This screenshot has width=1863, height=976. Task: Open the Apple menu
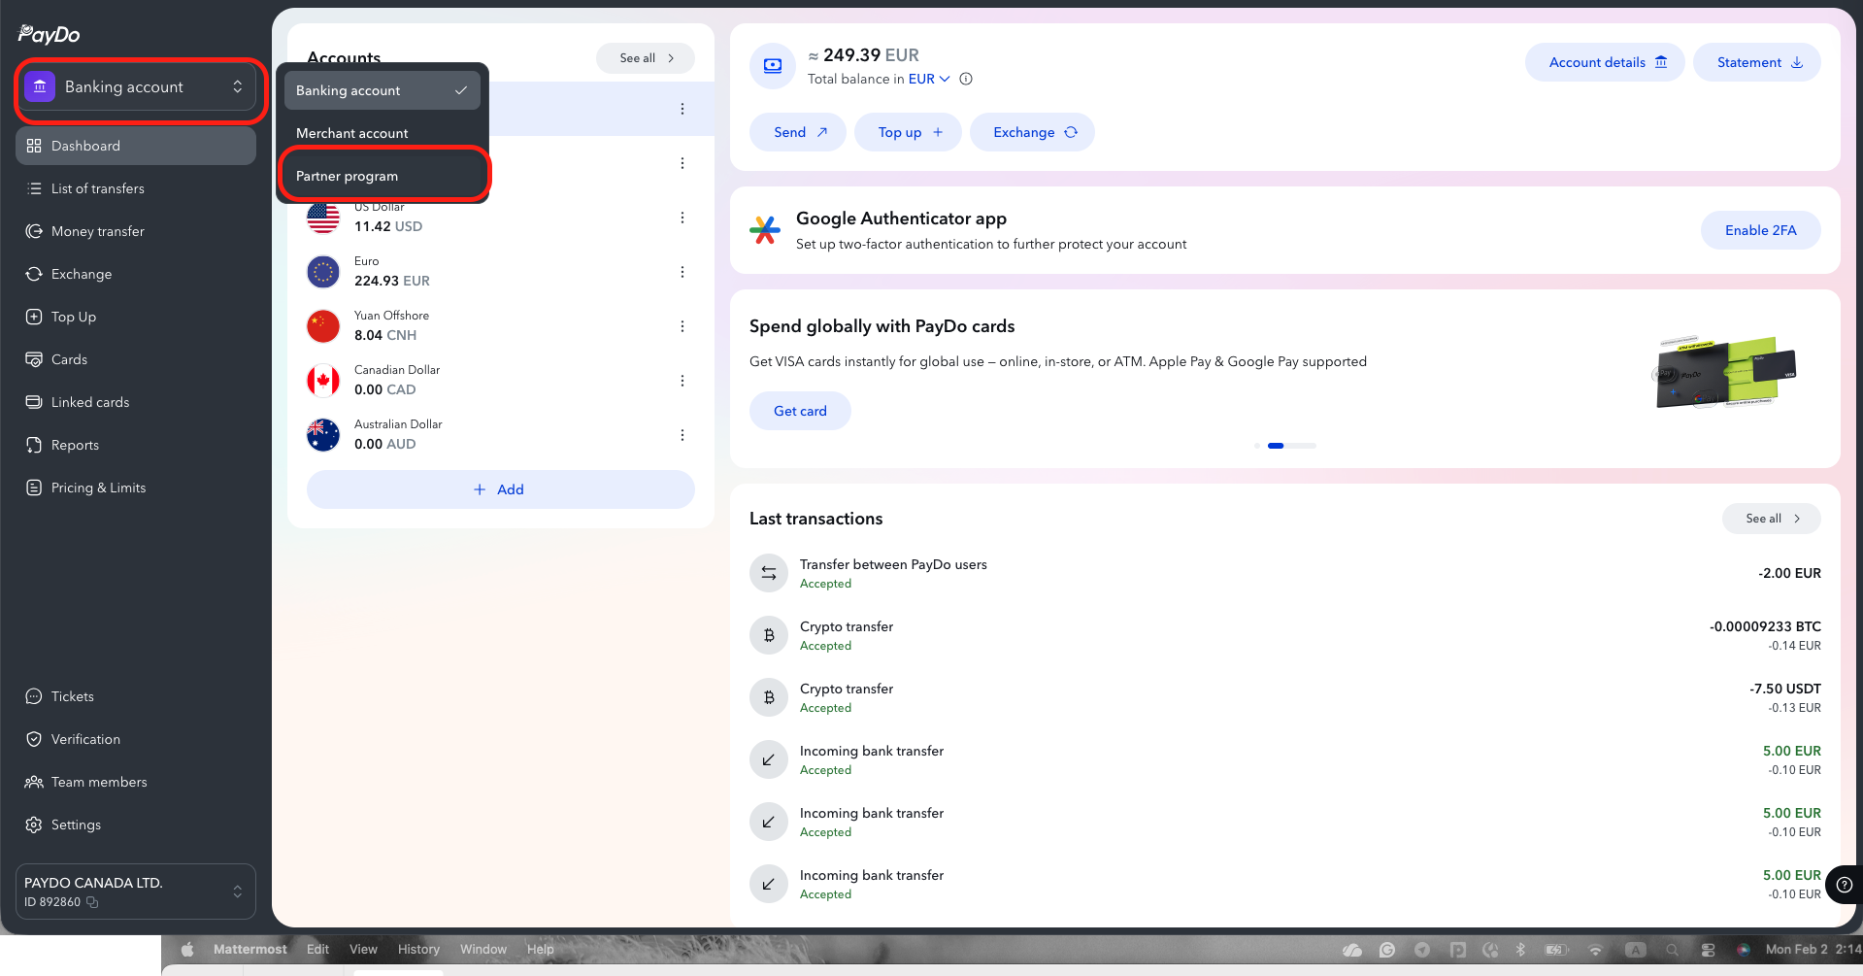[187, 950]
